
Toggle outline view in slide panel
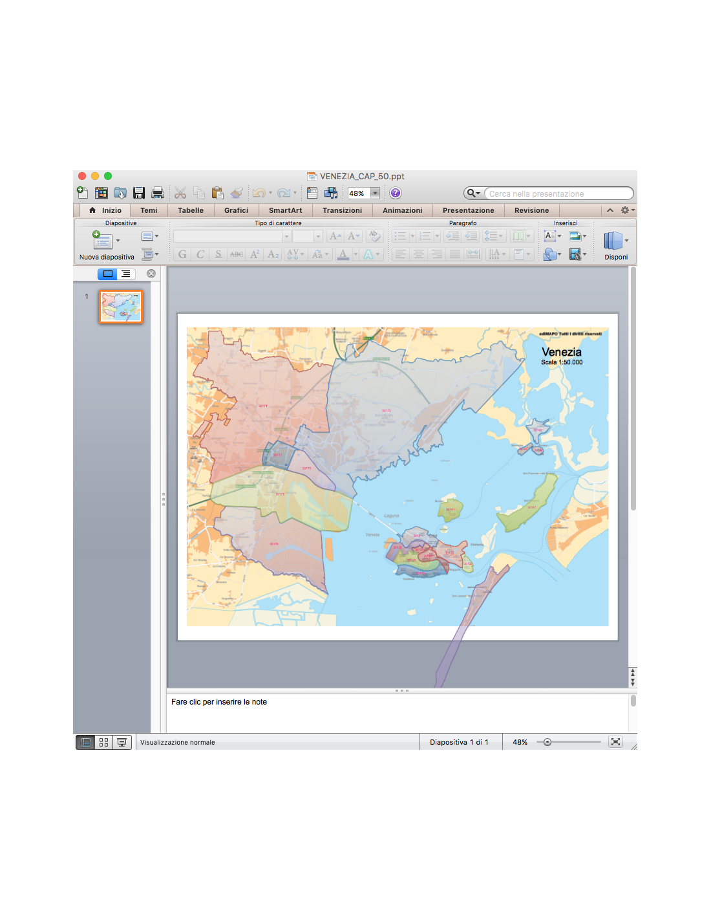tap(126, 274)
